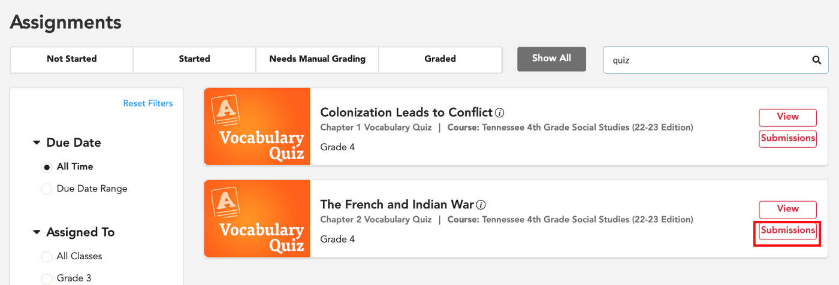The image size is (839, 285).
Task: Filter by Needs Manual Grading tab
Action: 317,59
